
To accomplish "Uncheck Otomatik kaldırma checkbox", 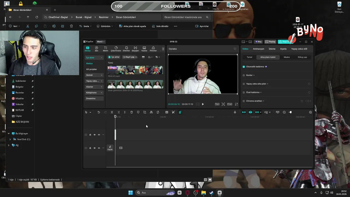I will click(x=244, y=67).
